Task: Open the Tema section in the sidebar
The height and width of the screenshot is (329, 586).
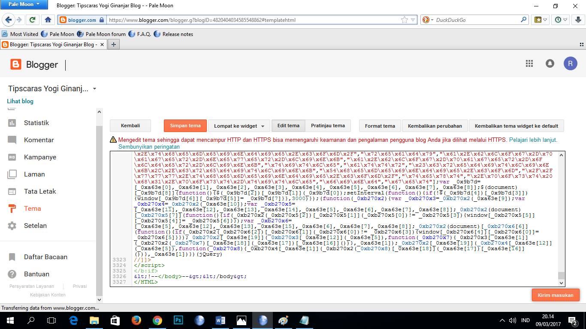Action: 33,209
